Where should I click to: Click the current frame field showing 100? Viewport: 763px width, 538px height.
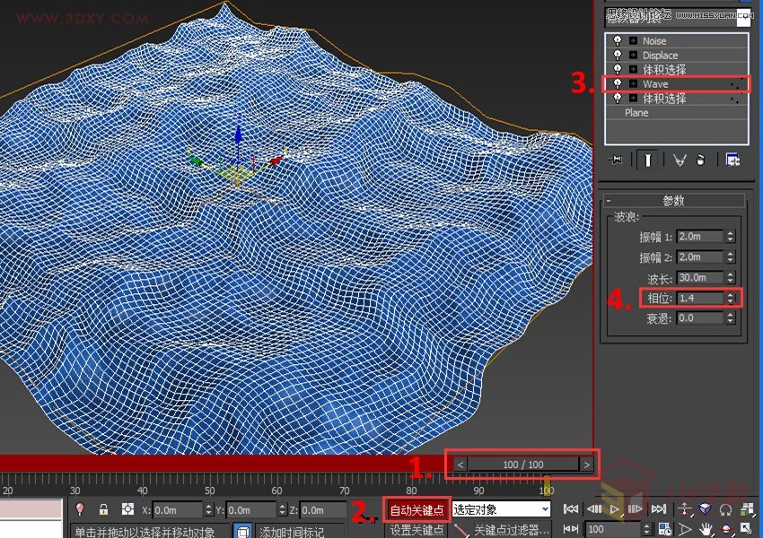point(613,529)
